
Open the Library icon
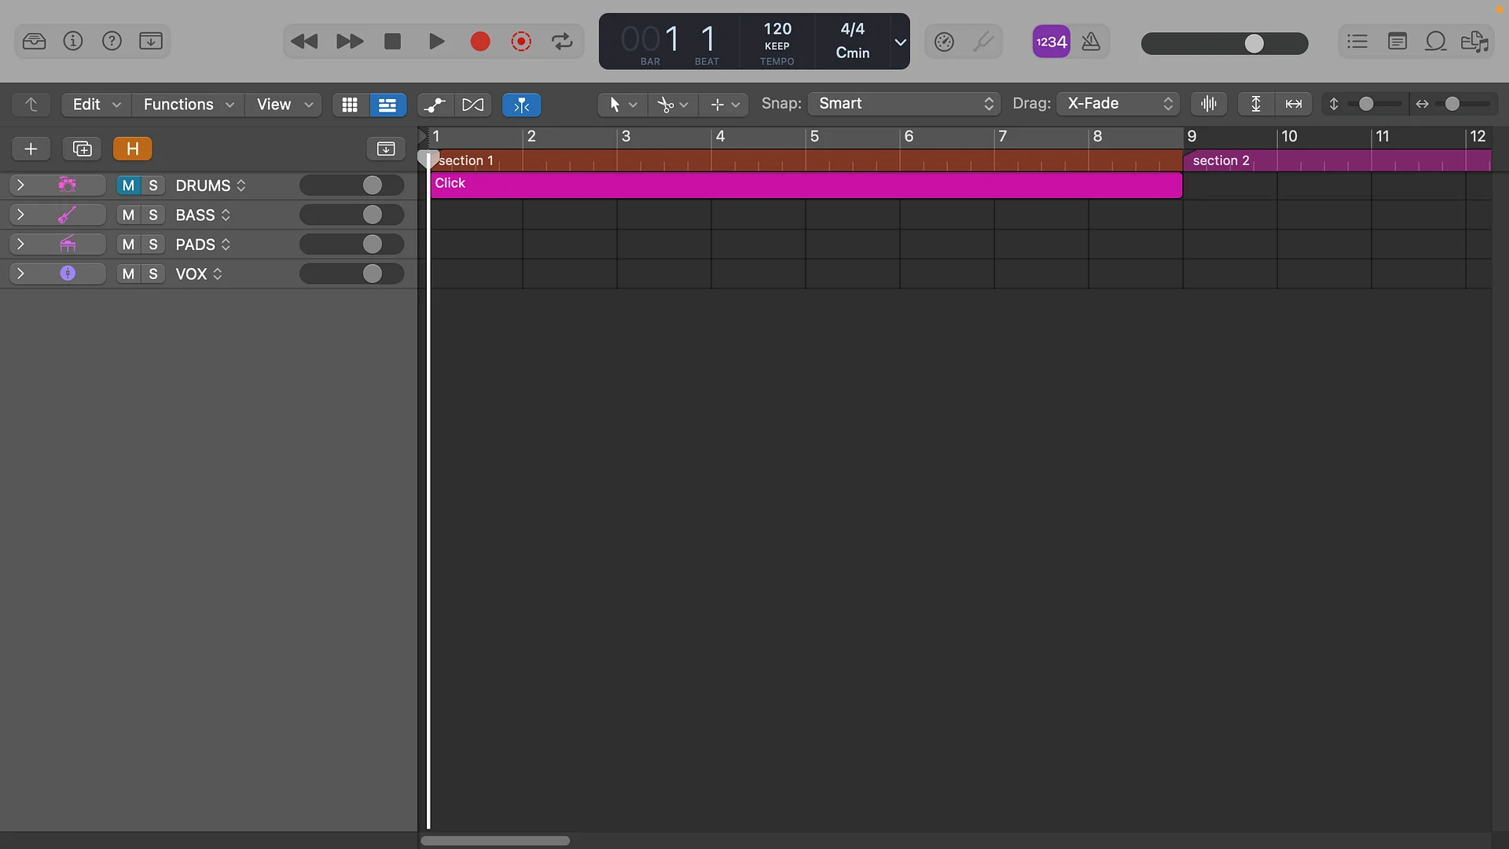point(34,41)
